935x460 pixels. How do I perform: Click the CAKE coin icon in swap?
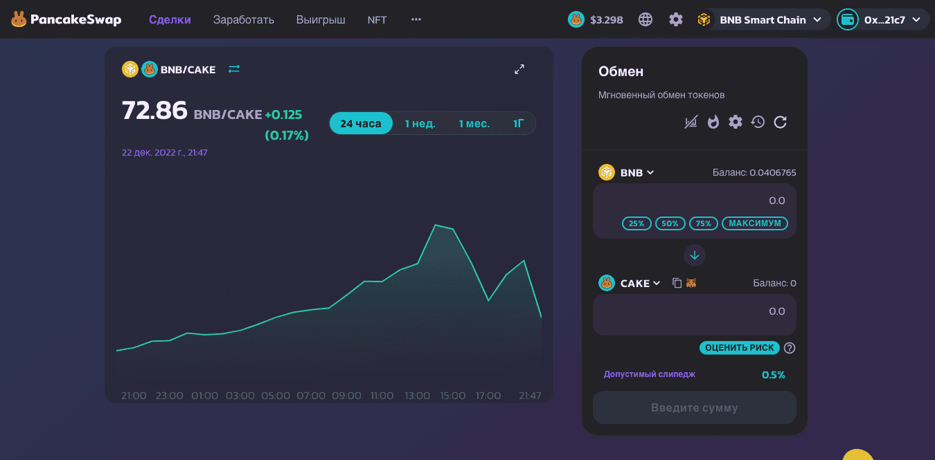tap(607, 283)
